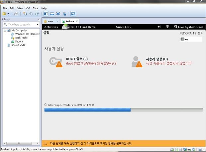Open the GNOME Activities overview

(51, 27)
